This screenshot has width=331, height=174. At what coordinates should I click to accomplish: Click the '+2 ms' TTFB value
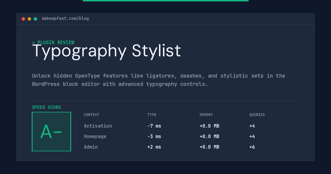pyautogui.click(x=154, y=147)
